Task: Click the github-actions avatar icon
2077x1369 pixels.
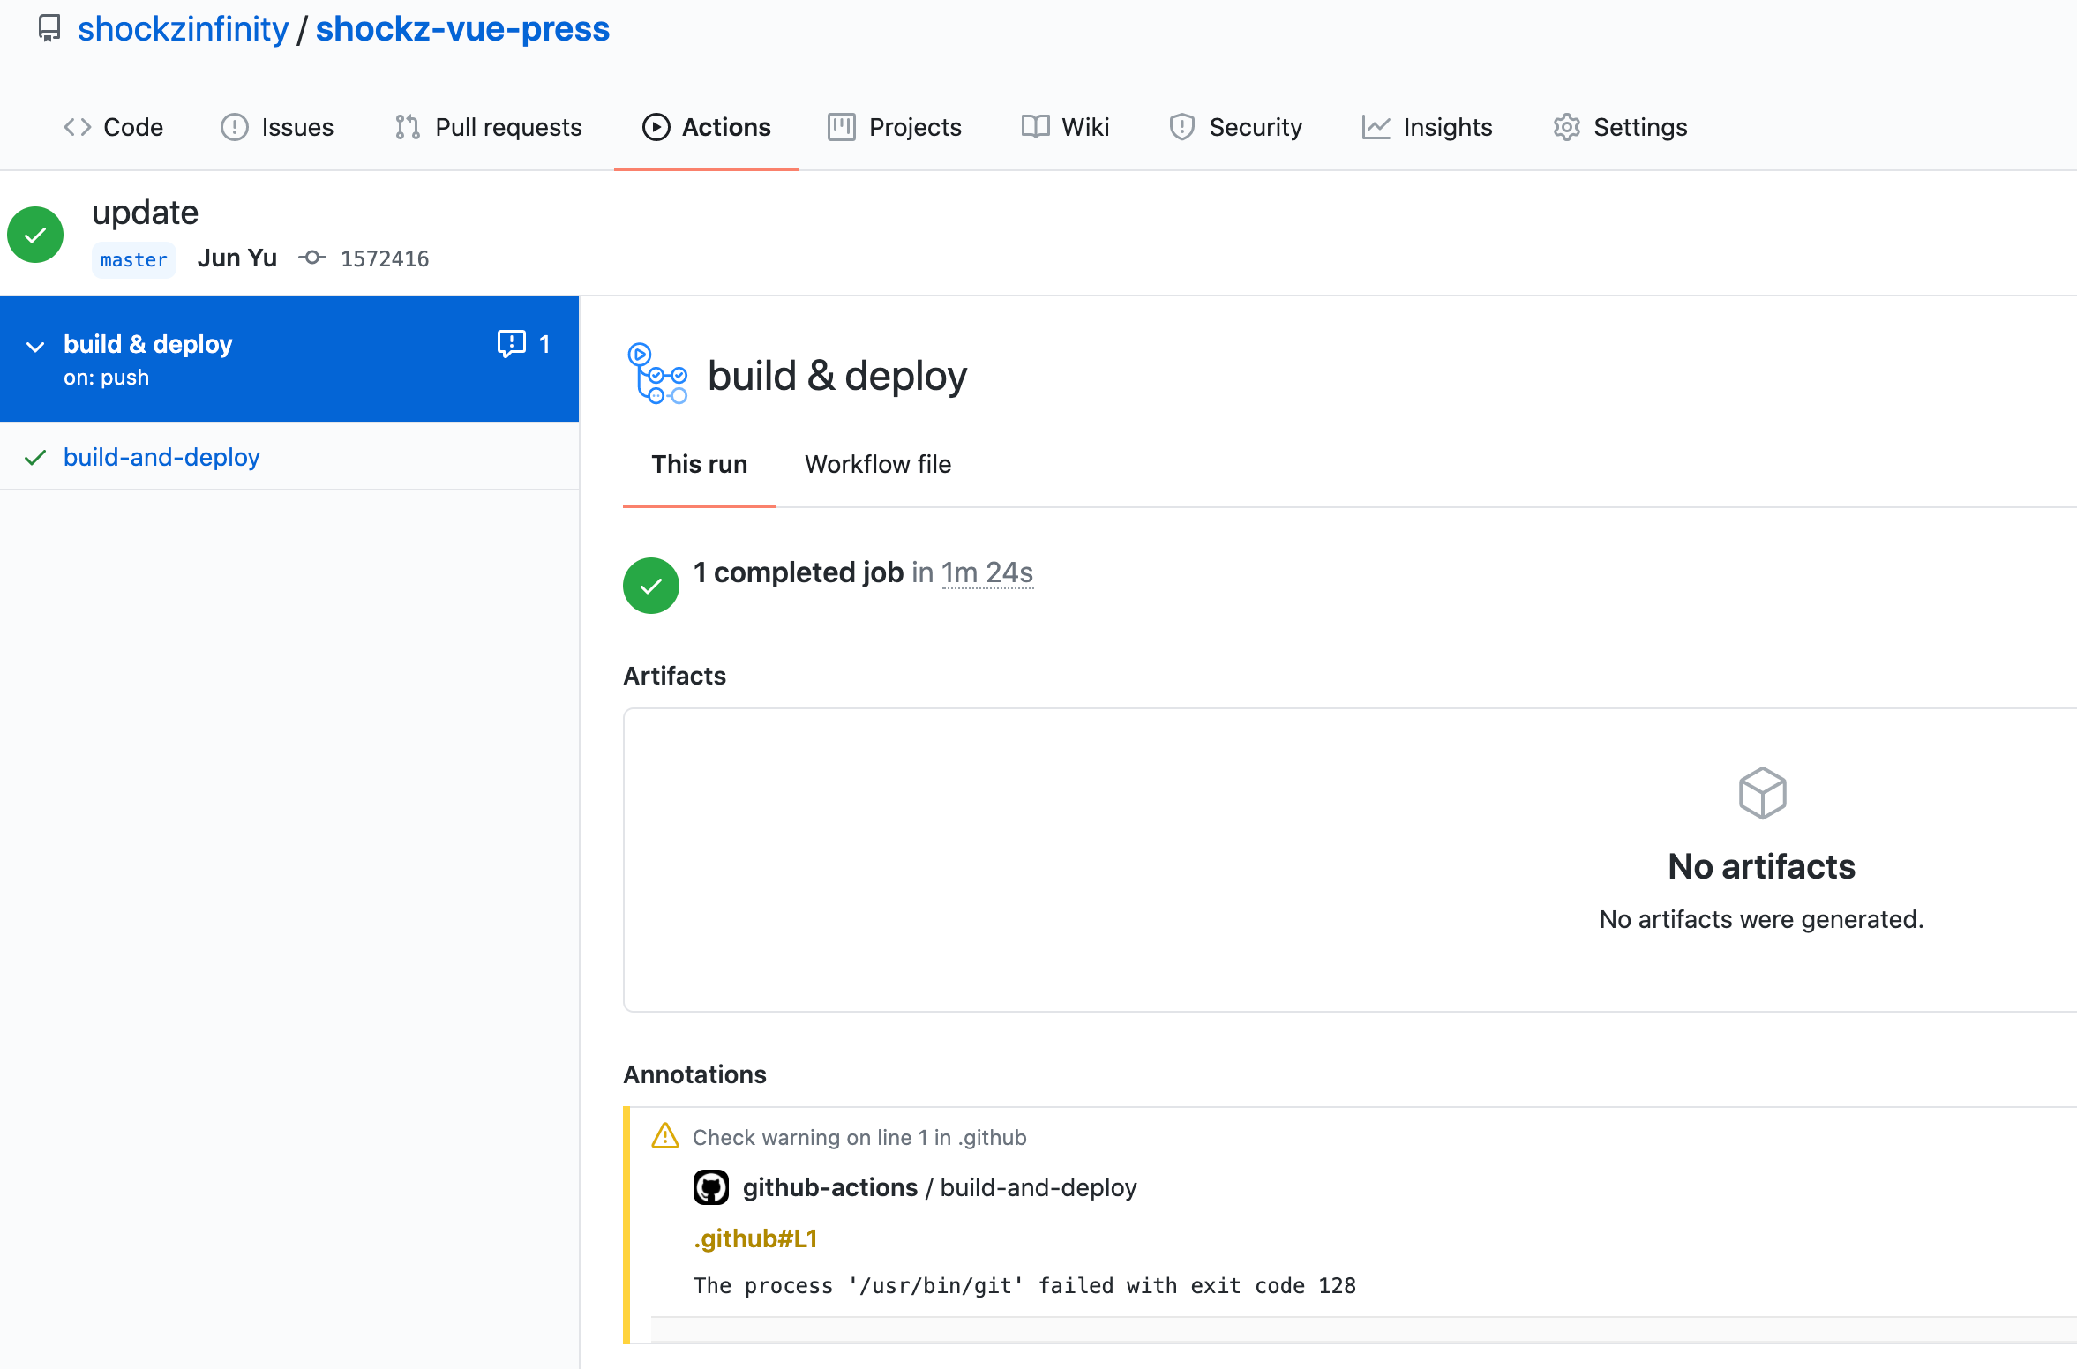Action: pos(710,1187)
